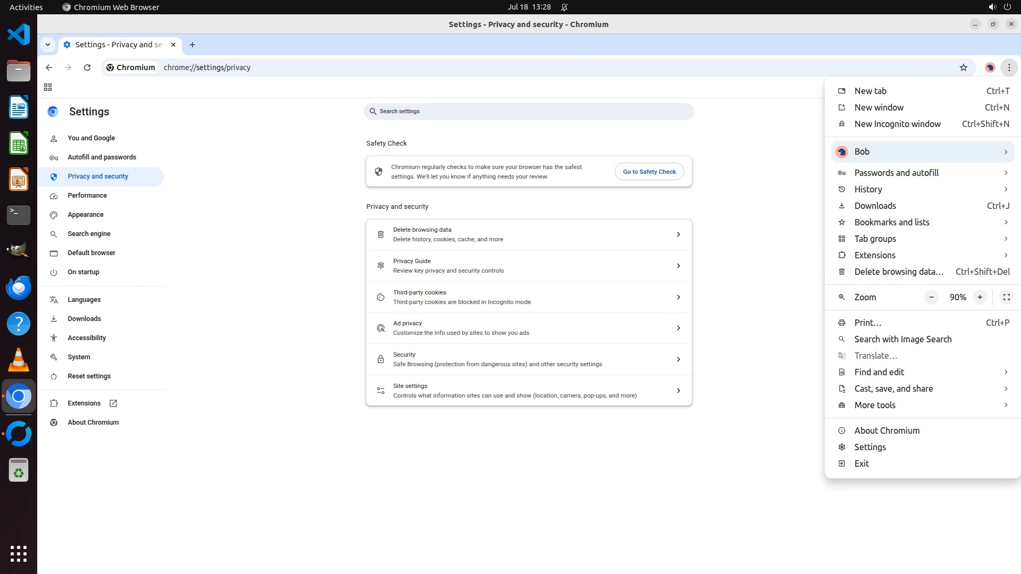Screen dimensions: 1021x574
Task: Select New Incognito window menu item
Action: 897,124
